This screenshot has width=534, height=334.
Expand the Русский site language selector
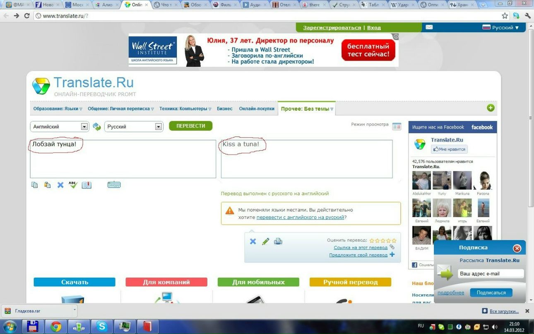click(501, 28)
